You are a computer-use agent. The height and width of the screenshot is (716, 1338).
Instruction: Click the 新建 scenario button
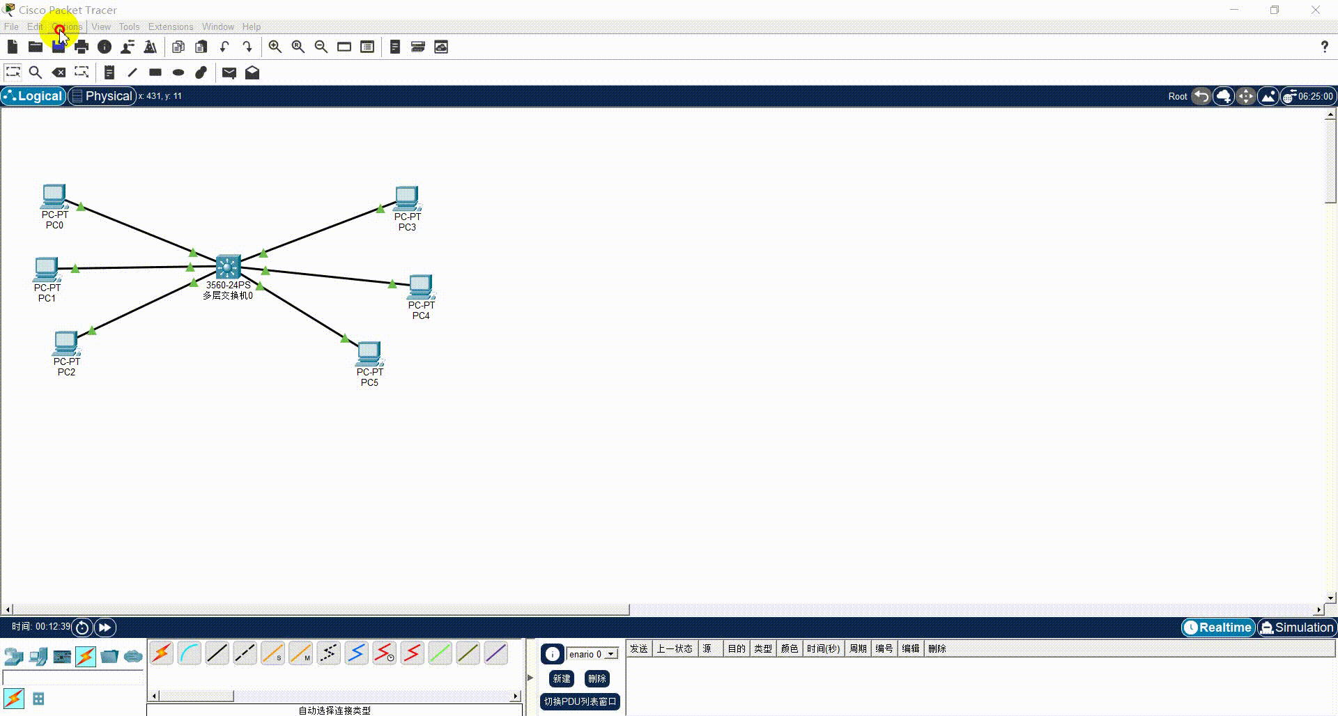pos(562,678)
